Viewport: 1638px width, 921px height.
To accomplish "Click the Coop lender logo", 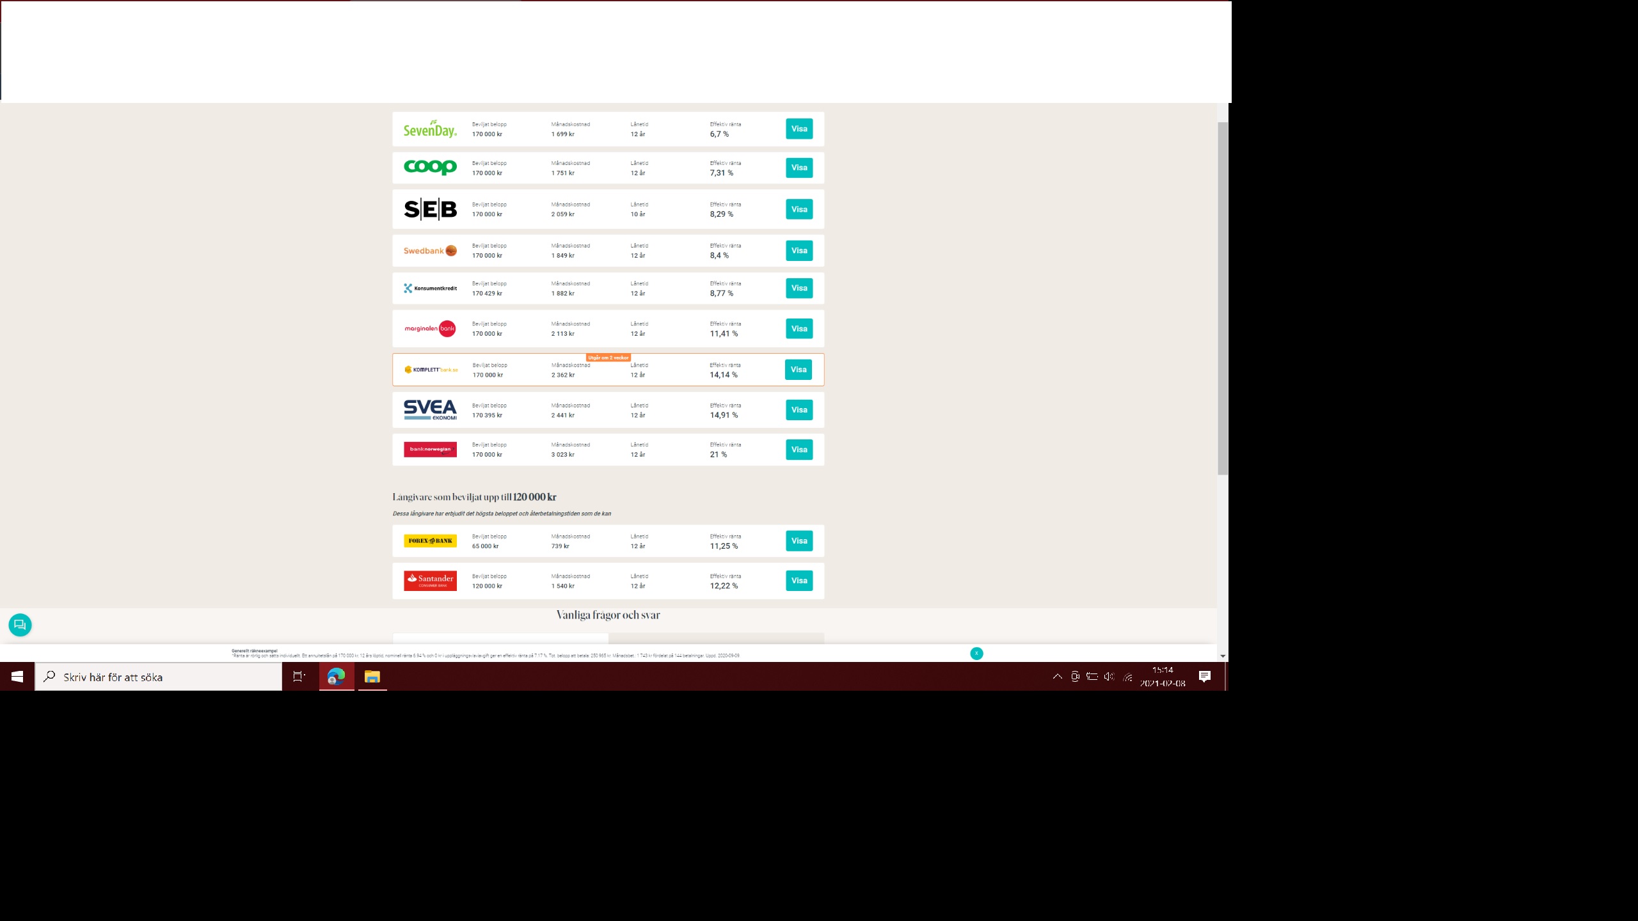I will pyautogui.click(x=430, y=168).
